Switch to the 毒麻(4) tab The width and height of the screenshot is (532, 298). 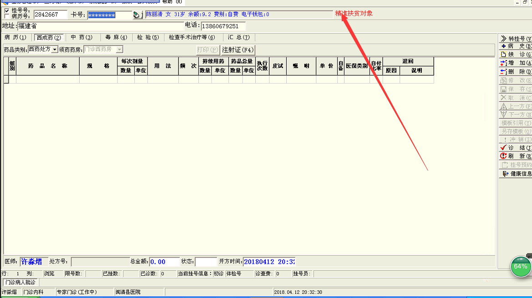[x=116, y=37]
